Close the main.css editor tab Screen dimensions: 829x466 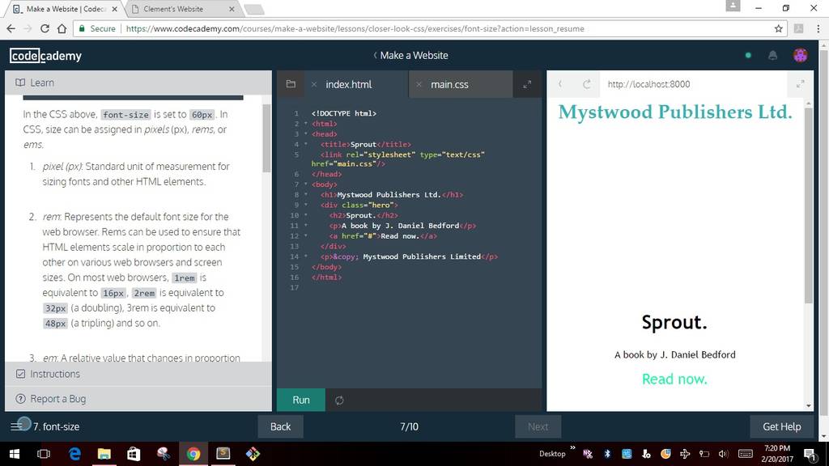(419, 84)
